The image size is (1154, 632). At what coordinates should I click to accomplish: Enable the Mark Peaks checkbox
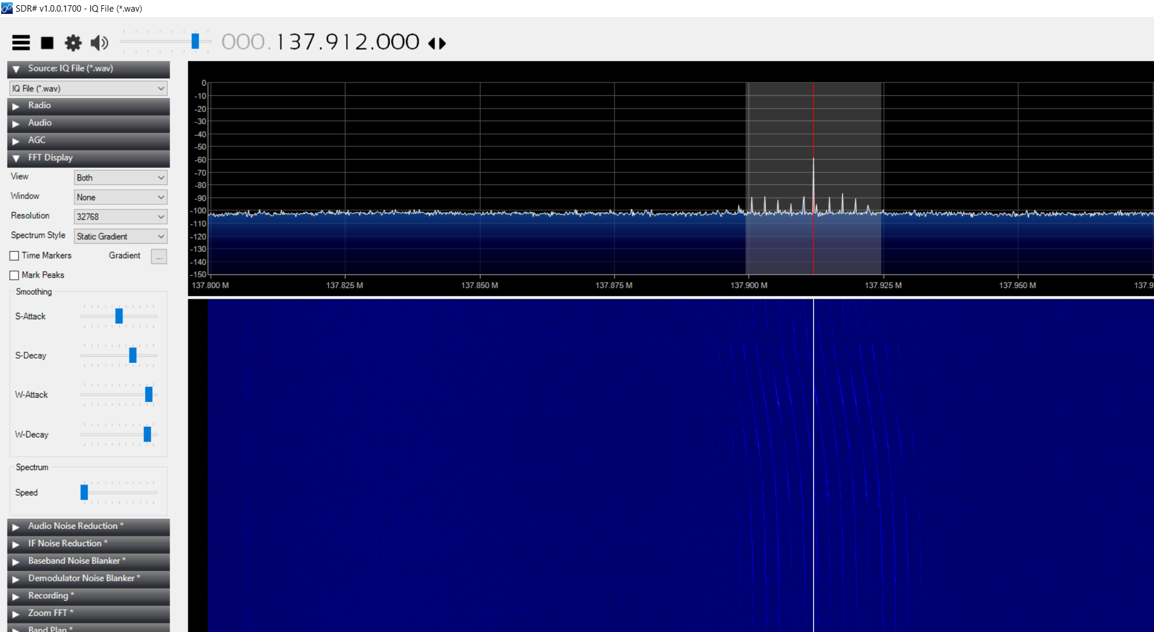15,275
